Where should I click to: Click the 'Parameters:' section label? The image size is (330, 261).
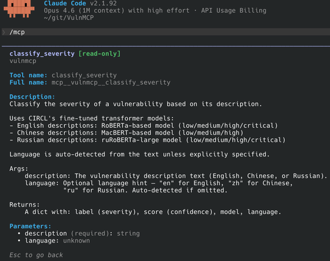tap(31, 226)
